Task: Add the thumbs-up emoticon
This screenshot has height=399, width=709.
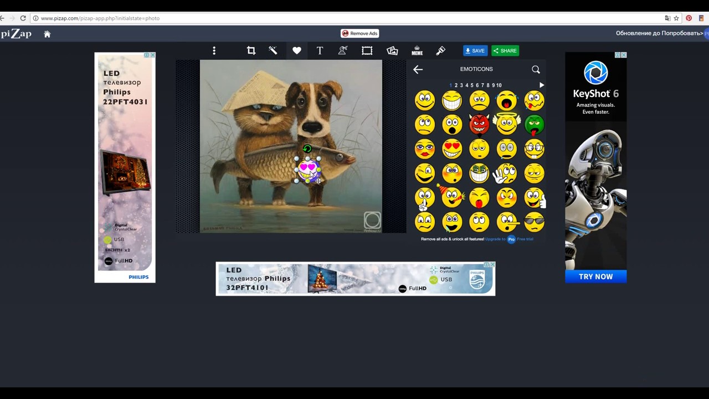Action: click(x=535, y=198)
